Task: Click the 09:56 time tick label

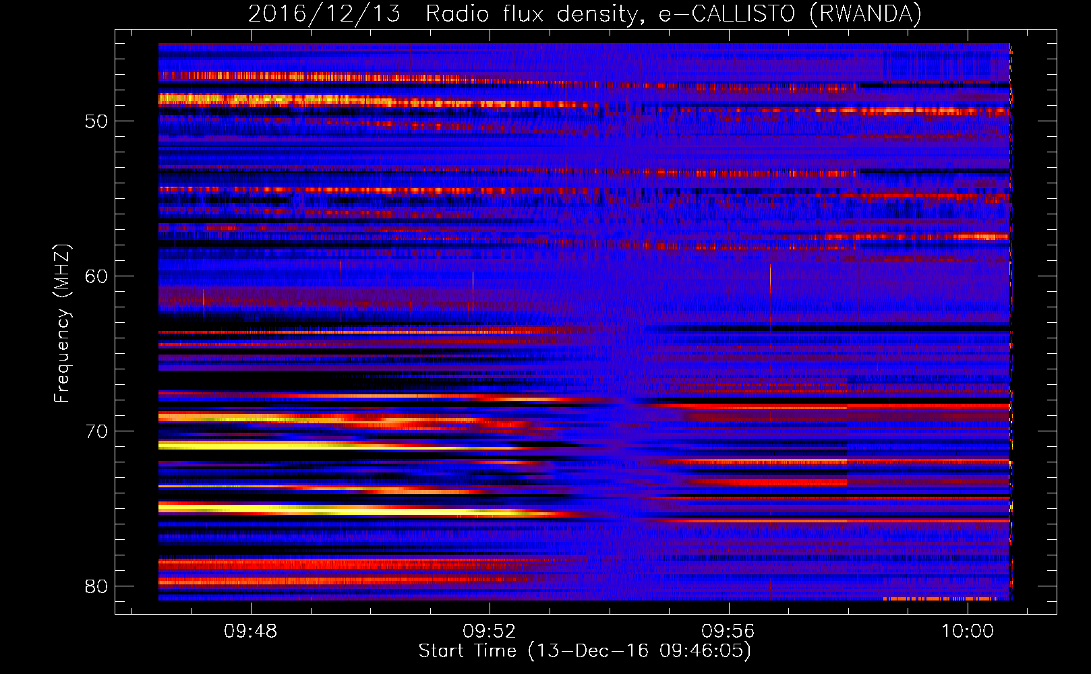Action: pyautogui.click(x=728, y=631)
